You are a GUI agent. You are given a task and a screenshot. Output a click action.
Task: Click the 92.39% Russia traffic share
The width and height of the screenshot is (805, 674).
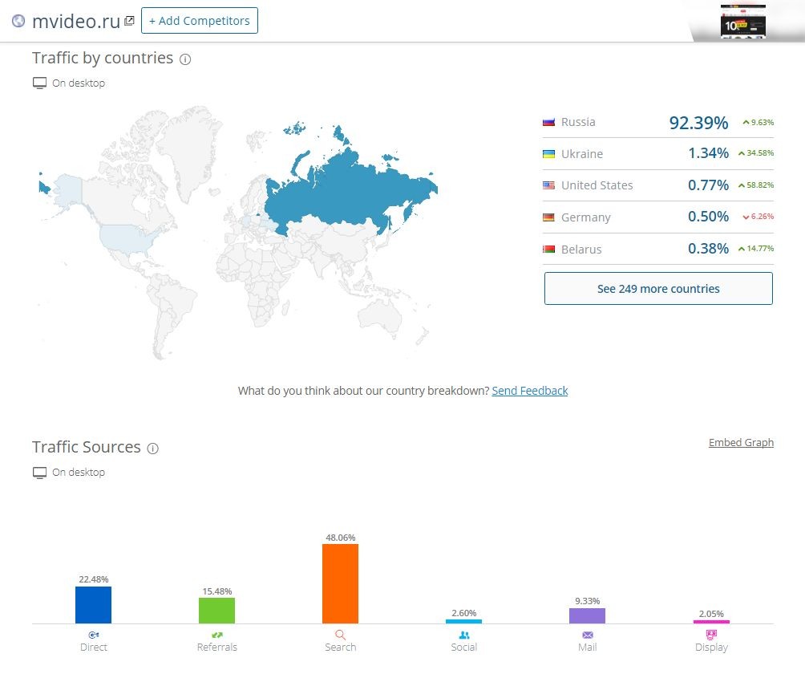click(698, 123)
